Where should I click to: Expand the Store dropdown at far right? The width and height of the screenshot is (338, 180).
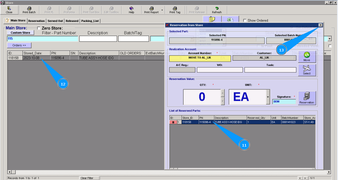click(x=330, y=39)
